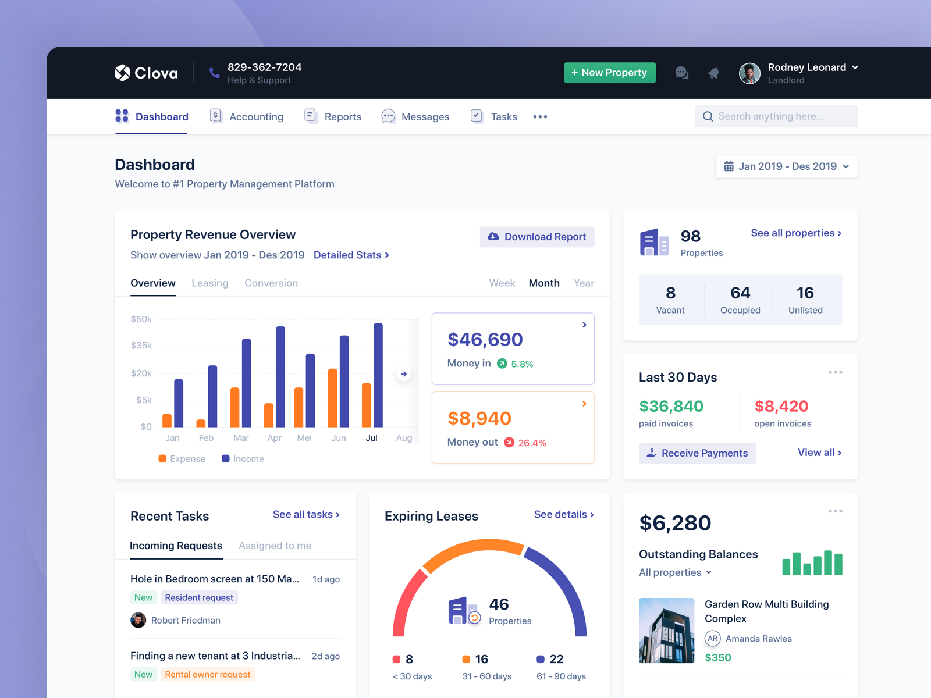This screenshot has height=698, width=931.
Task: Open the Reports section
Action: [x=342, y=116]
